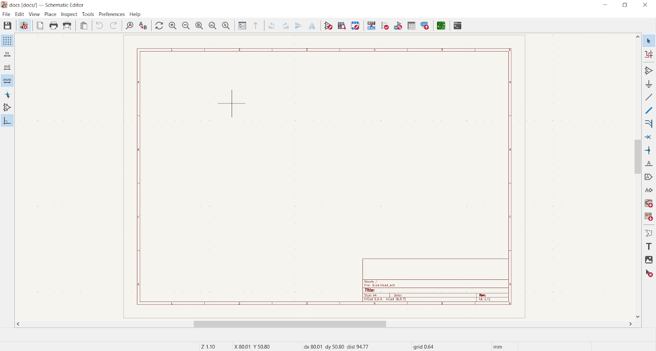Select the Hierarchical Label tool
Viewport: 656px width, 351px height.
(x=649, y=190)
